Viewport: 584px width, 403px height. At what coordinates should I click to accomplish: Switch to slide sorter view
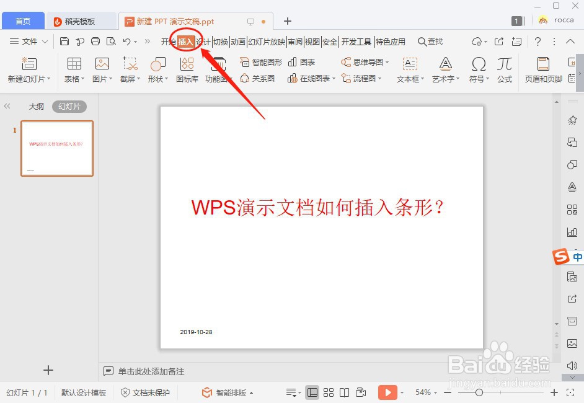point(329,392)
